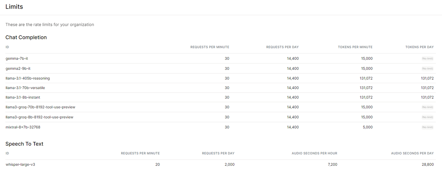Click the Audio Seconds Per Day header
442x176 pixels.
[x=412, y=153]
